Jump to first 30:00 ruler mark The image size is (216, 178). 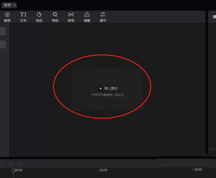[98, 170]
